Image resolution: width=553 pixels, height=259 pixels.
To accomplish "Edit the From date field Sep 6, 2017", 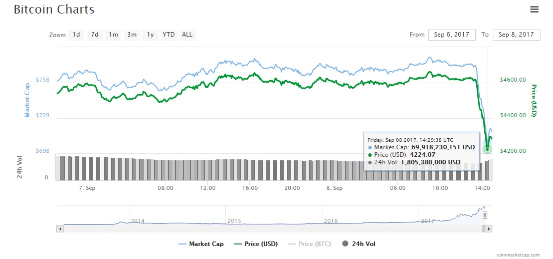I will (452, 35).
